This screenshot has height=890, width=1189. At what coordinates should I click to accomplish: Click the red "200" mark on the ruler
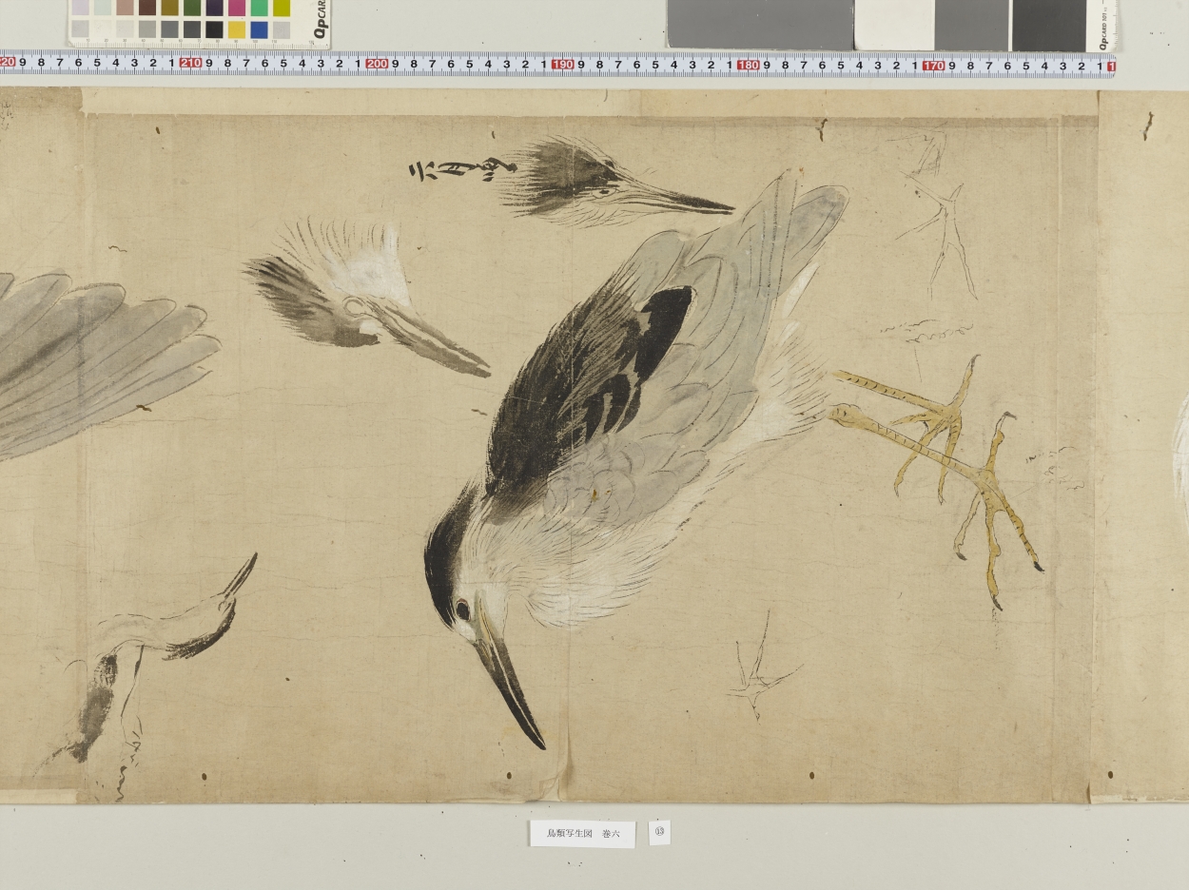(377, 65)
